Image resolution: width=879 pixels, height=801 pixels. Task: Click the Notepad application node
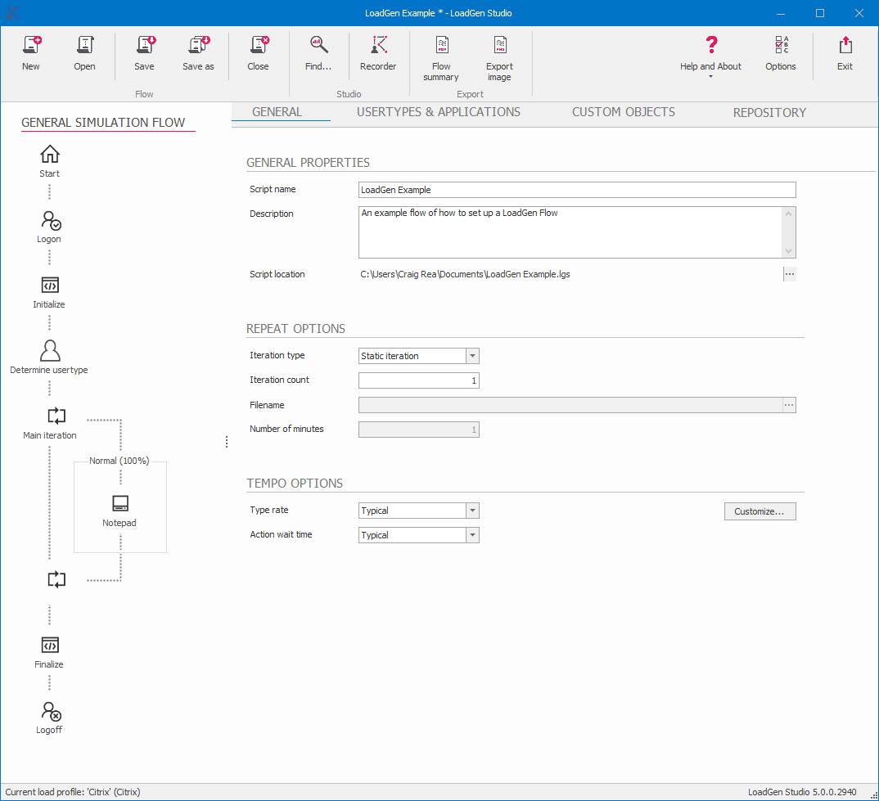click(x=119, y=504)
